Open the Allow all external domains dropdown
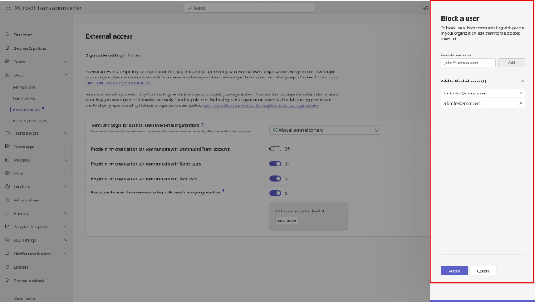 point(326,130)
